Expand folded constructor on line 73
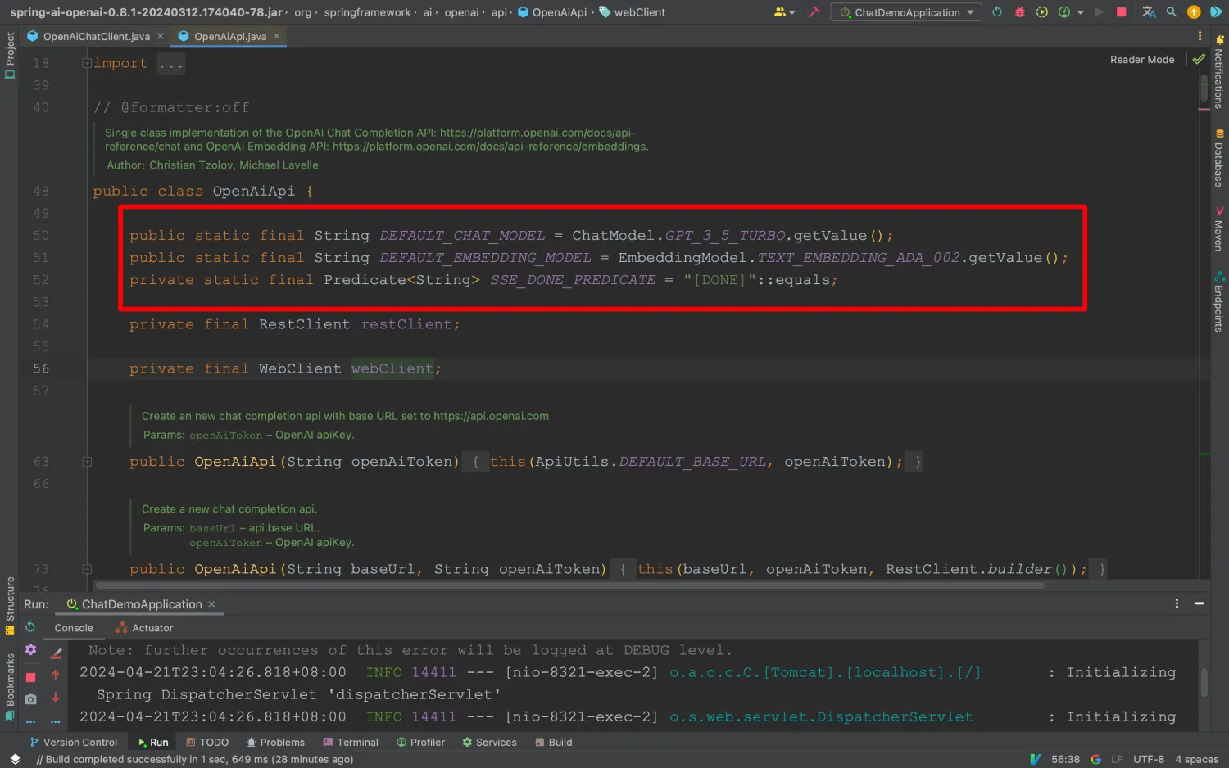Viewport: 1229px width, 768px height. (86, 569)
